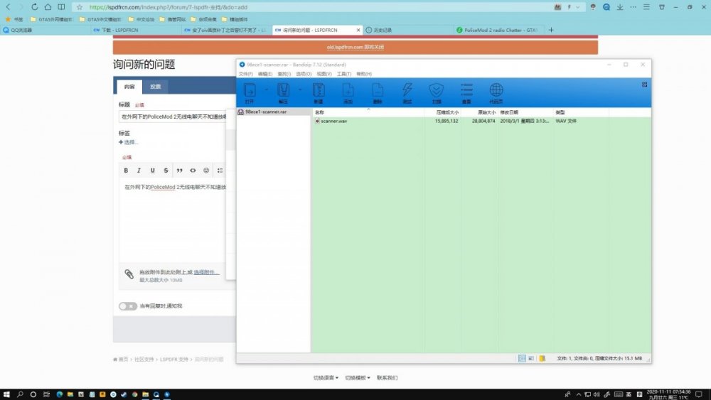Click the Extract icon in Bandizip toolbar

(283, 91)
